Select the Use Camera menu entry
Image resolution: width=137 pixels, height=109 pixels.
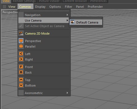tap(44, 20)
